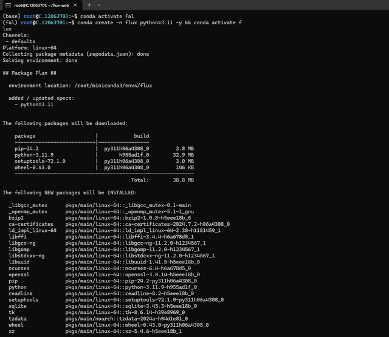
Task: Click the 'Platform: linux-64' line
Action: [30, 47]
